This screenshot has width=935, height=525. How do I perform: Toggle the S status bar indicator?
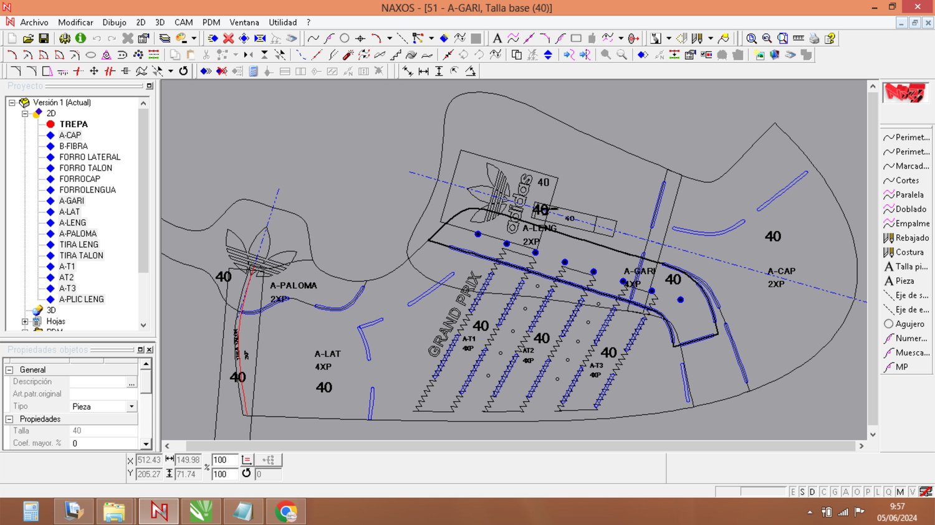[x=802, y=491]
